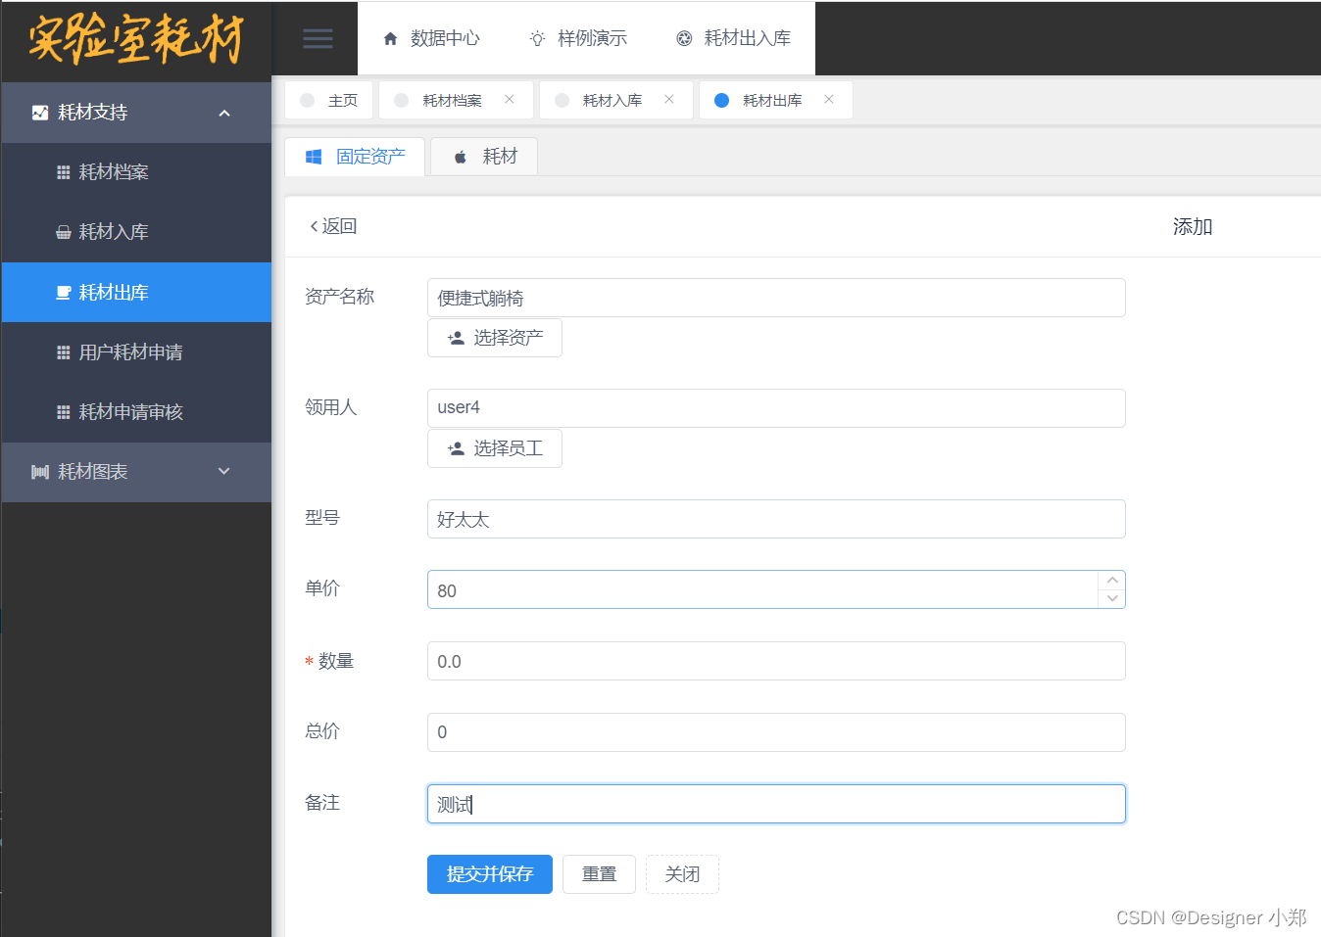Close the 耗材出库 page tab
The width and height of the screenshot is (1321, 937).
(x=829, y=99)
